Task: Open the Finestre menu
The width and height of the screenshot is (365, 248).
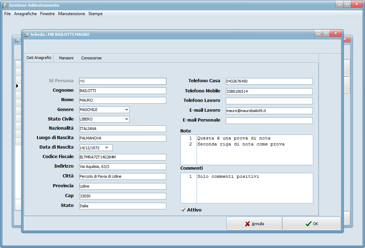Action: coord(47,14)
